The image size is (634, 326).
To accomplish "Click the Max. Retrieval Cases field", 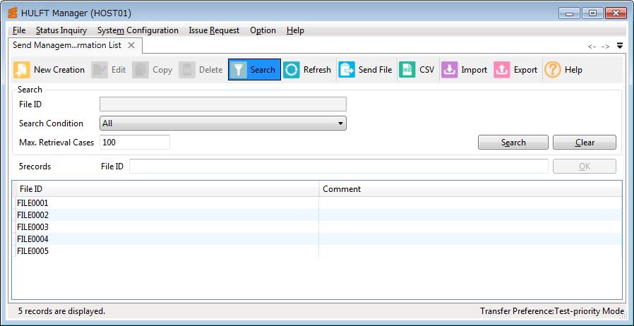I will coord(135,143).
